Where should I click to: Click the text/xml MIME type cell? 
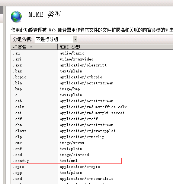pyautogui.click(x=69, y=161)
